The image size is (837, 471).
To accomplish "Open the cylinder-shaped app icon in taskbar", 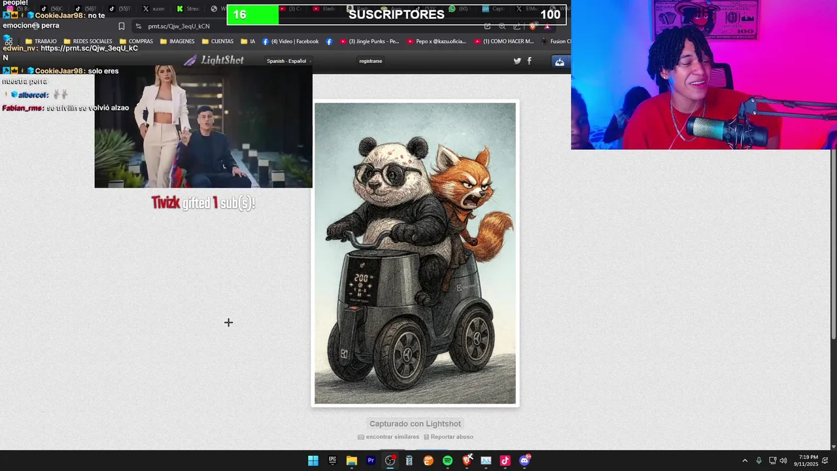I will (409, 461).
